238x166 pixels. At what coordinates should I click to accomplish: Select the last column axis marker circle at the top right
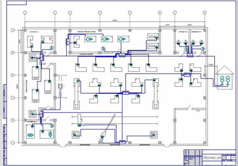pos(205,13)
